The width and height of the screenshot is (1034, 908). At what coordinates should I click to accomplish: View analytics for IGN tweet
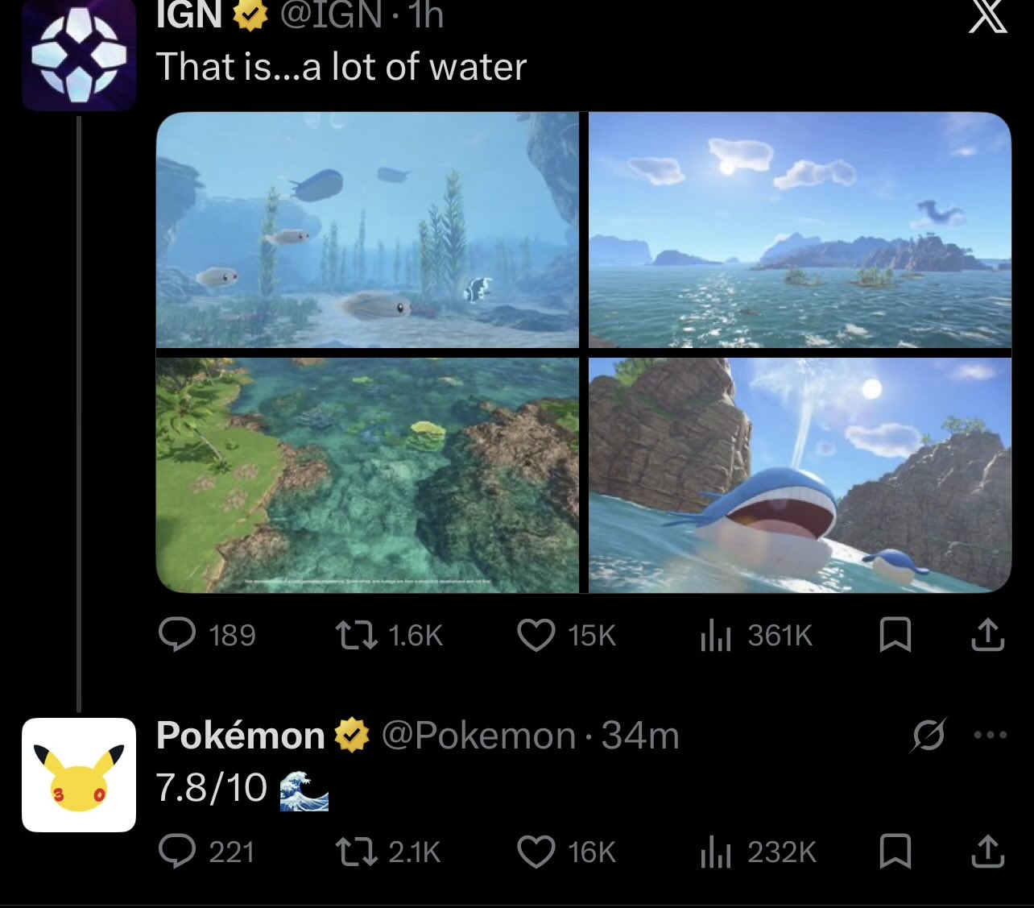click(x=715, y=635)
